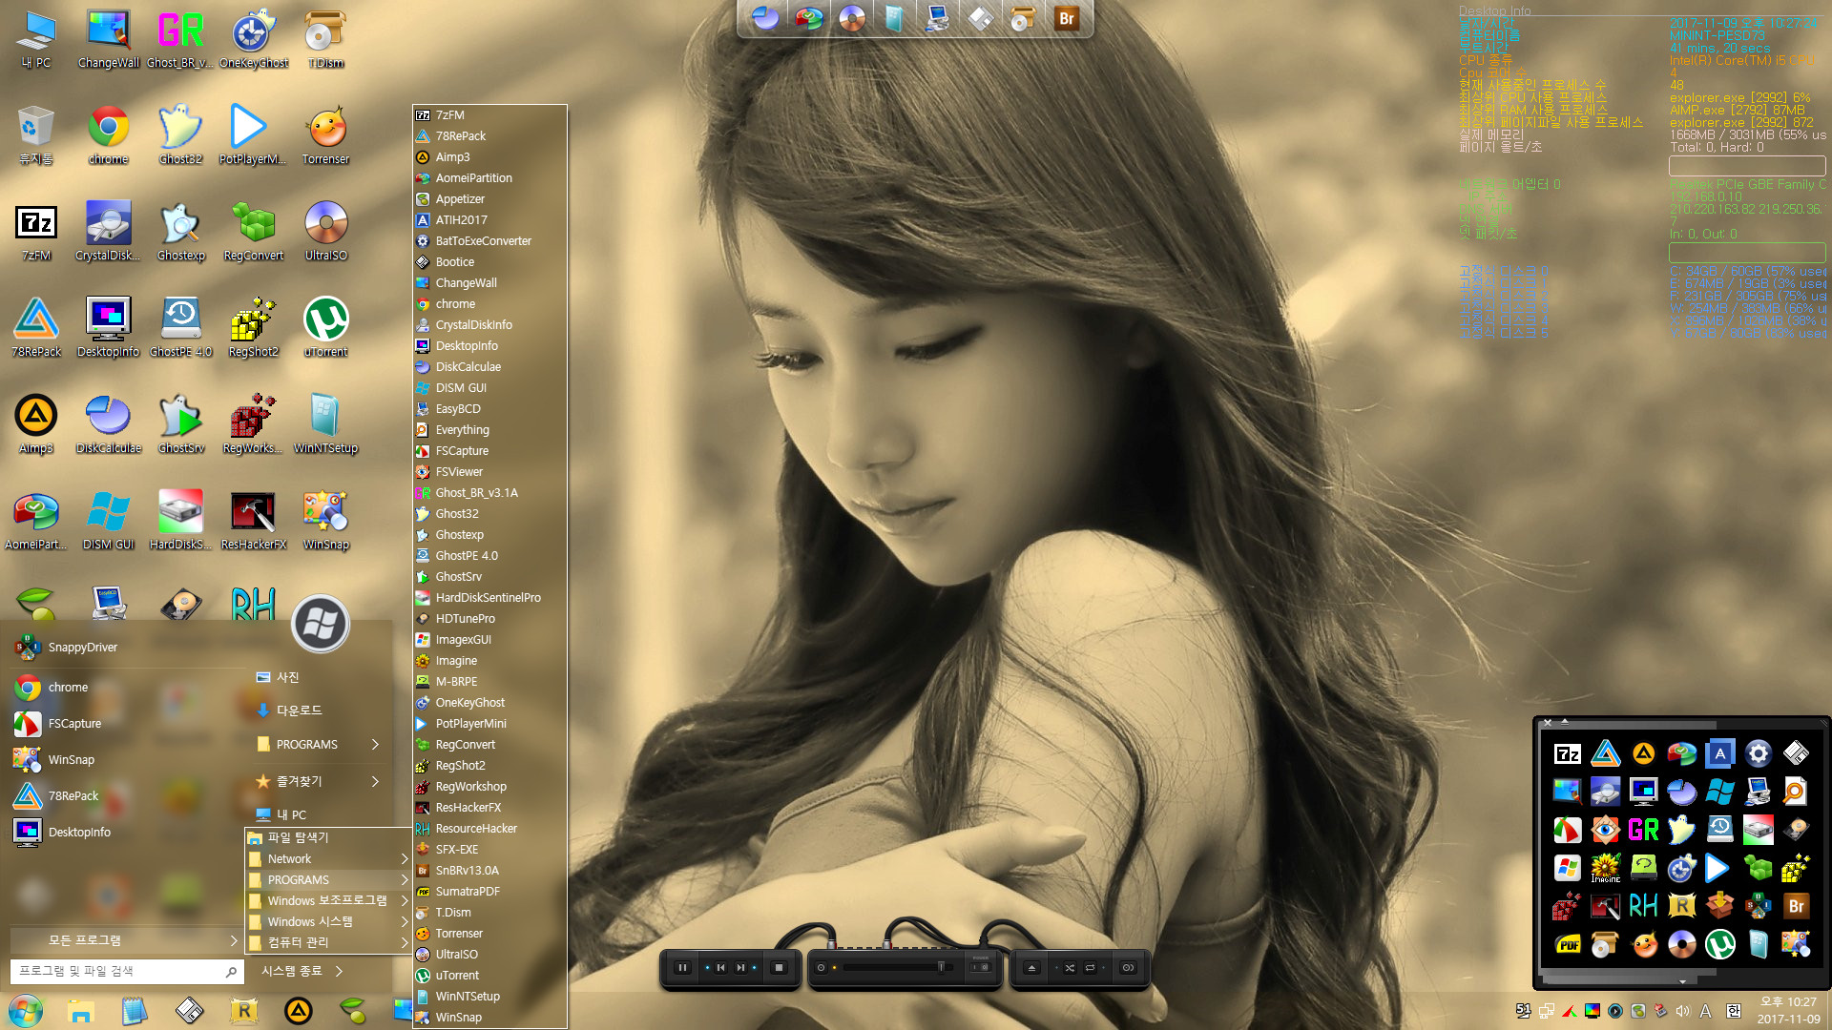Click the FastStone eye icon in launcher panel
The width and height of the screenshot is (1832, 1030).
pos(1605,830)
